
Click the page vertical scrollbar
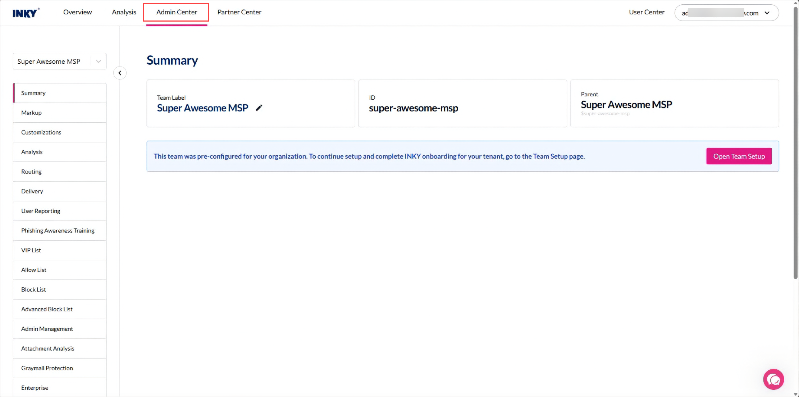(x=795, y=144)
